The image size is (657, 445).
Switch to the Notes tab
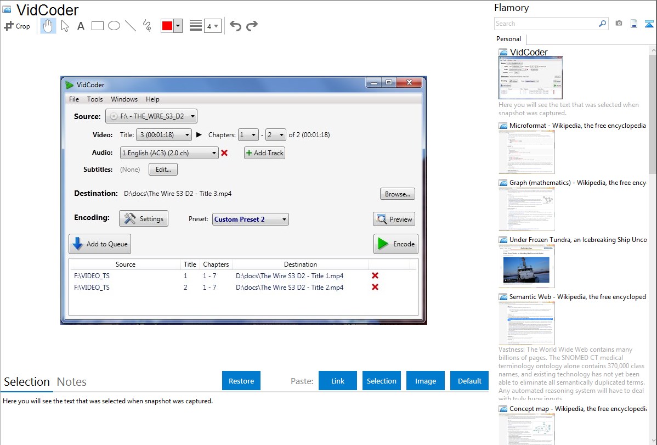pos(72,382)
